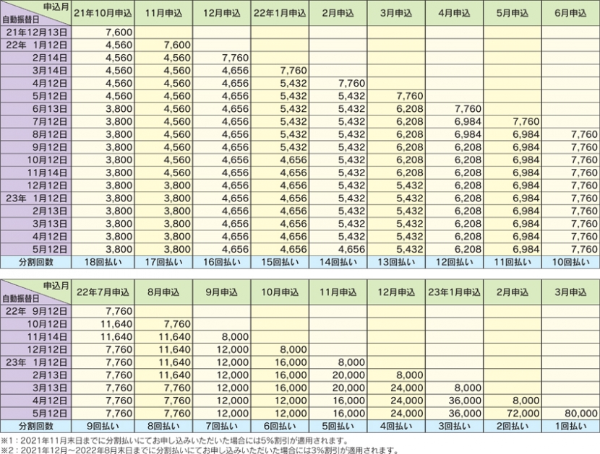Select the 9回払い footer cell

tap(103, 427)
